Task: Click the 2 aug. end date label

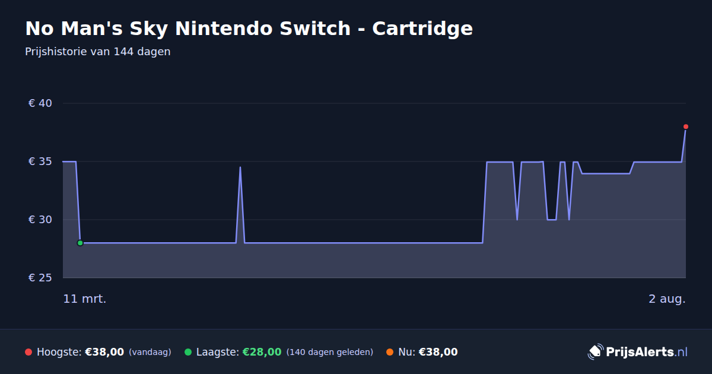Action: click(667, 299)
